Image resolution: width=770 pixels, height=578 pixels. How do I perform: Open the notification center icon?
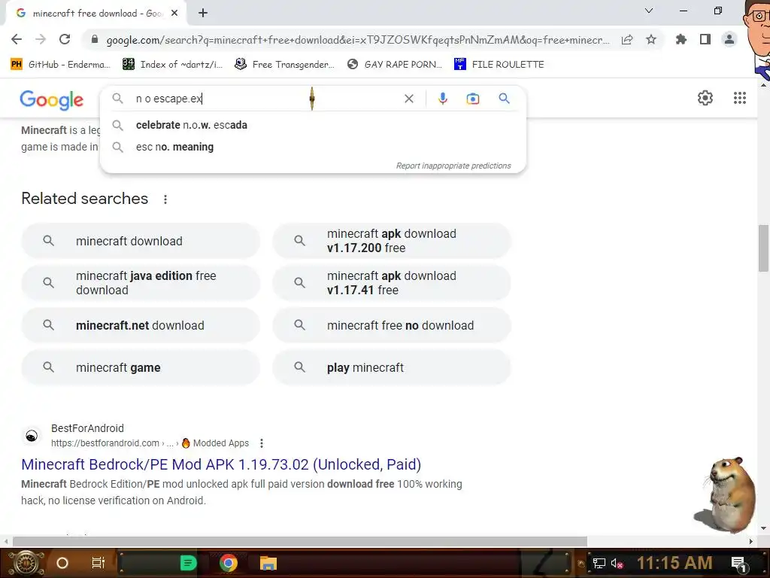[x=738, y=564]
